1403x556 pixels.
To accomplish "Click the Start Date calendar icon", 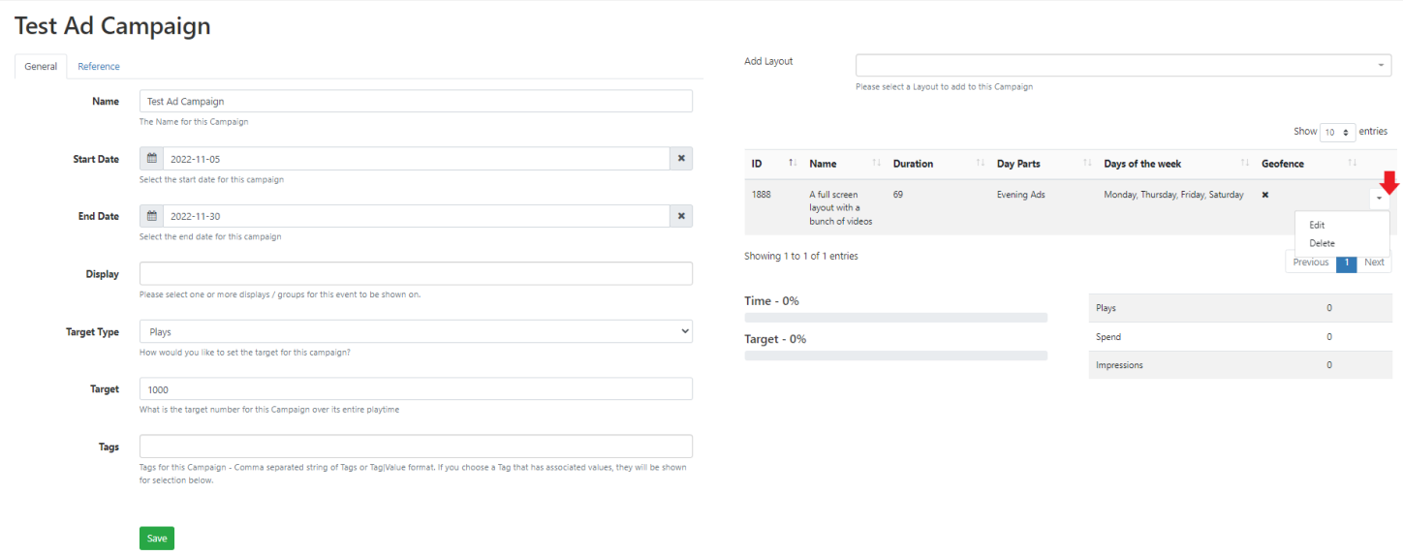I will 151,159.
